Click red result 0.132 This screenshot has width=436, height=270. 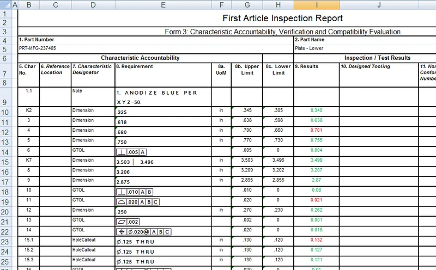pos(317,240)
